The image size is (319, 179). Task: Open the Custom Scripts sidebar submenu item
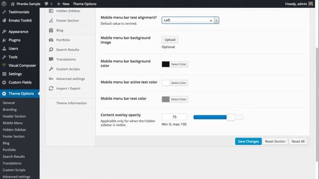click(x=14, y=170)
